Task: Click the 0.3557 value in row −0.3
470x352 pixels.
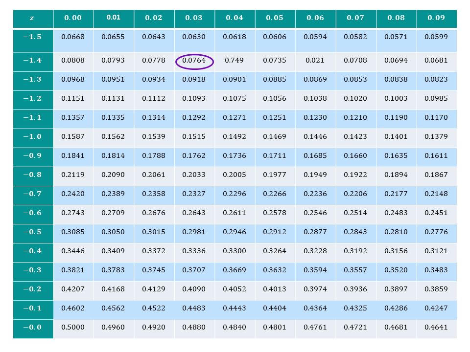Action: tap(355, 270)
